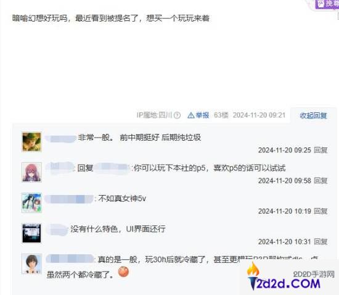Click the blurred username before 不如真女神5v

(x=69, y=199)
